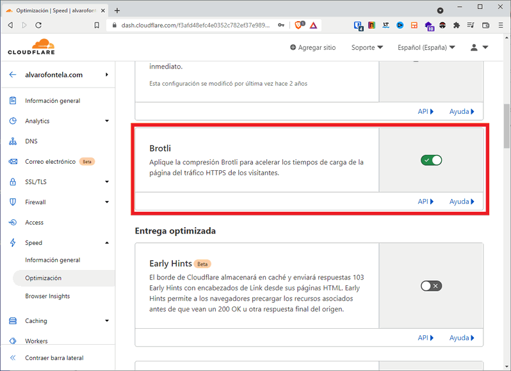Enable the Early Hints toggle
Screen dimensions: 511x371
coord(431,286)
